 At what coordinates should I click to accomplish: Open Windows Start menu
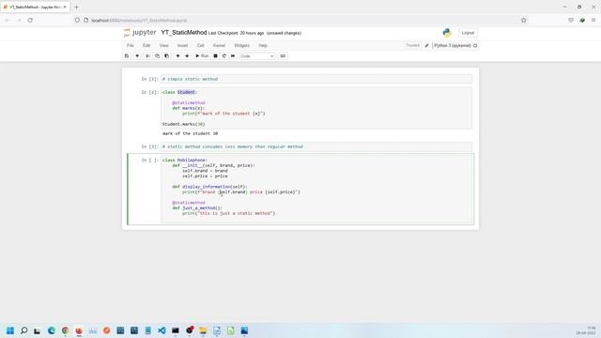click(x=10, y=330)
